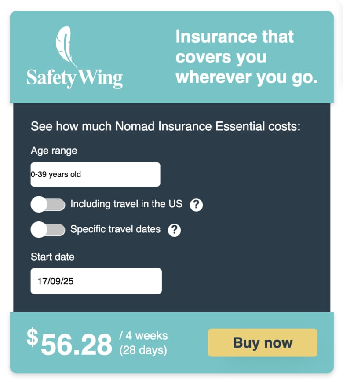
Task: Click the 56.28 price amount
Action: coord(77,344)
